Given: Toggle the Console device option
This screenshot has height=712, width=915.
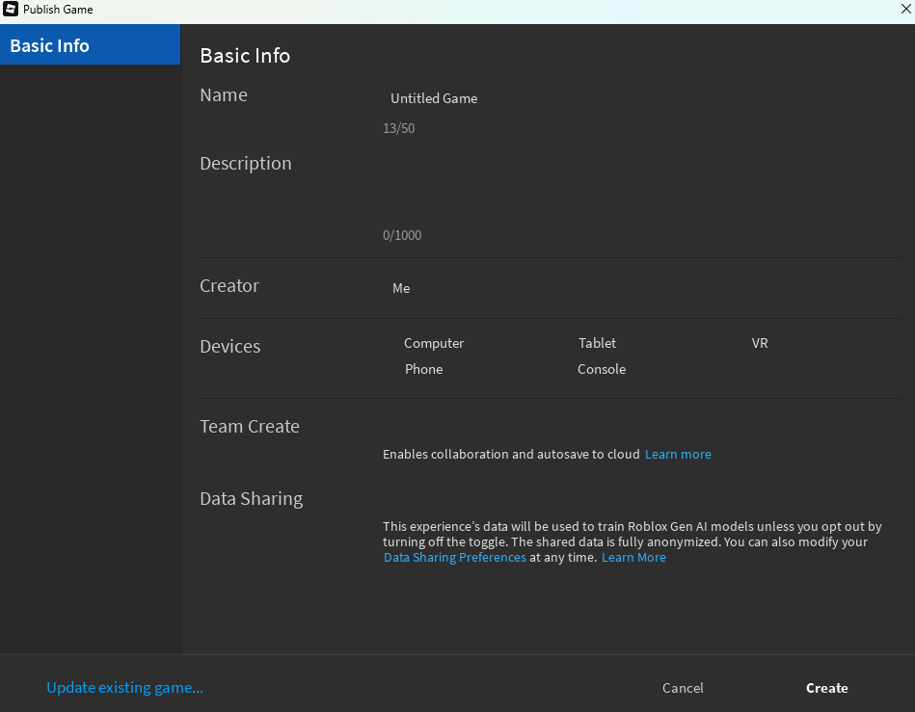Looking at the screenshot, I should (x=602, y=369).
